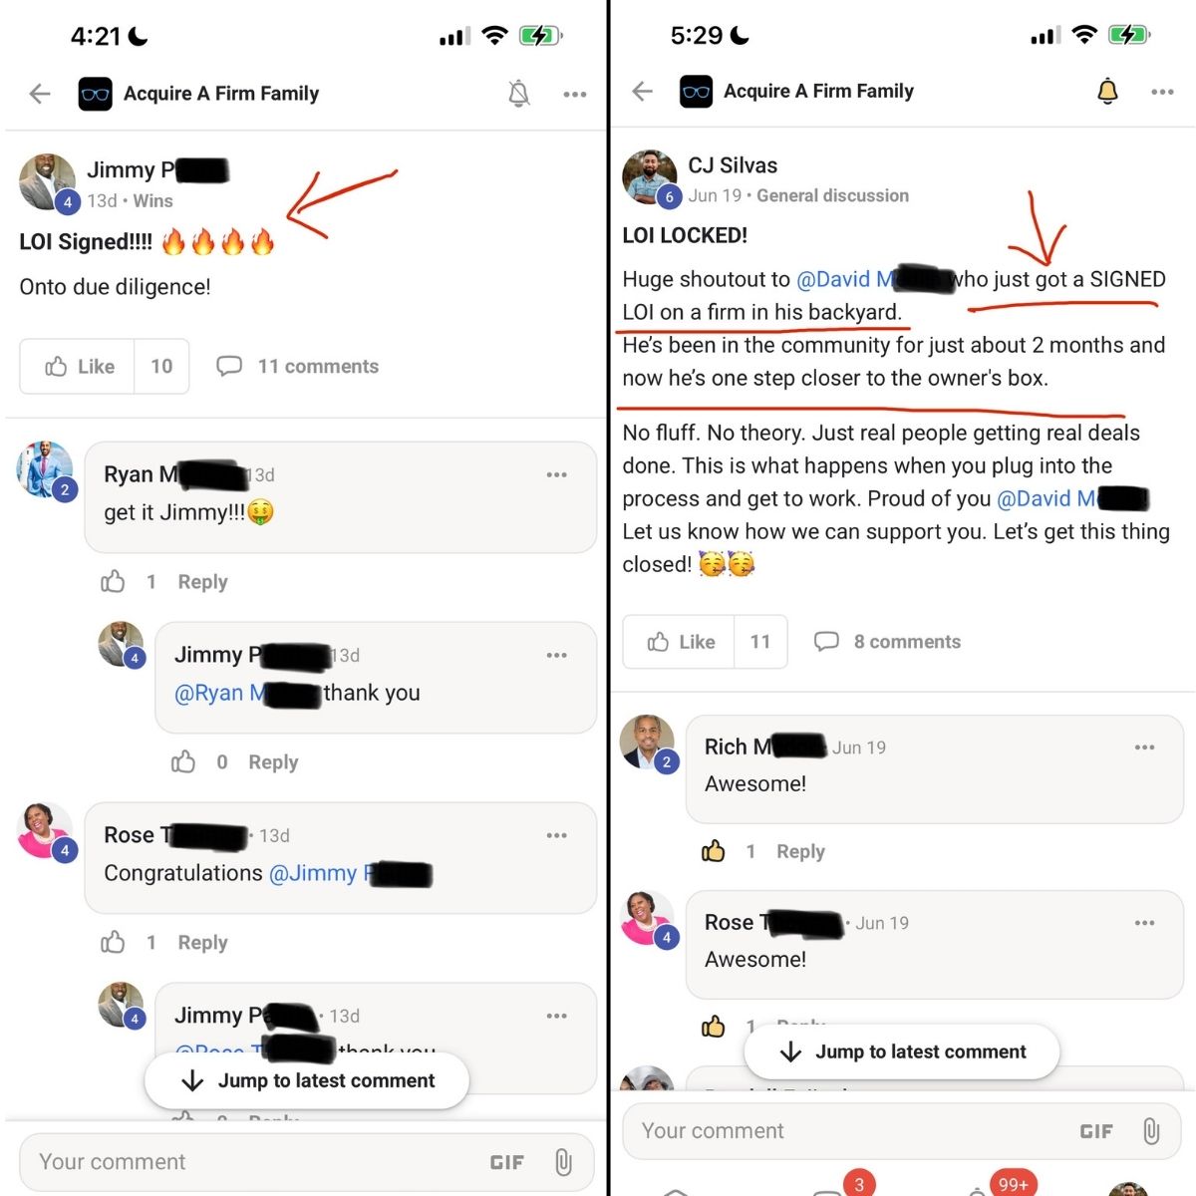Jump to latest comment in right screenshot
The height and width of the screenshot is (1196, 1196).
[902, 1051]
